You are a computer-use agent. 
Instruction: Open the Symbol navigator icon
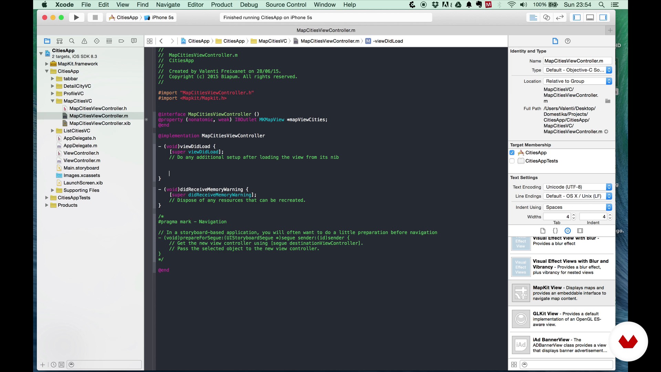(x=60, y=41)
